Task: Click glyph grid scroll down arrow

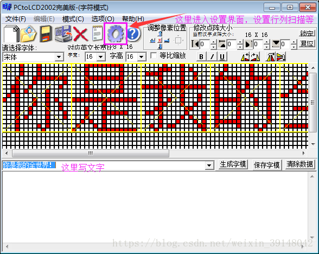Action: pyautogui.click(x=313, y=144)
